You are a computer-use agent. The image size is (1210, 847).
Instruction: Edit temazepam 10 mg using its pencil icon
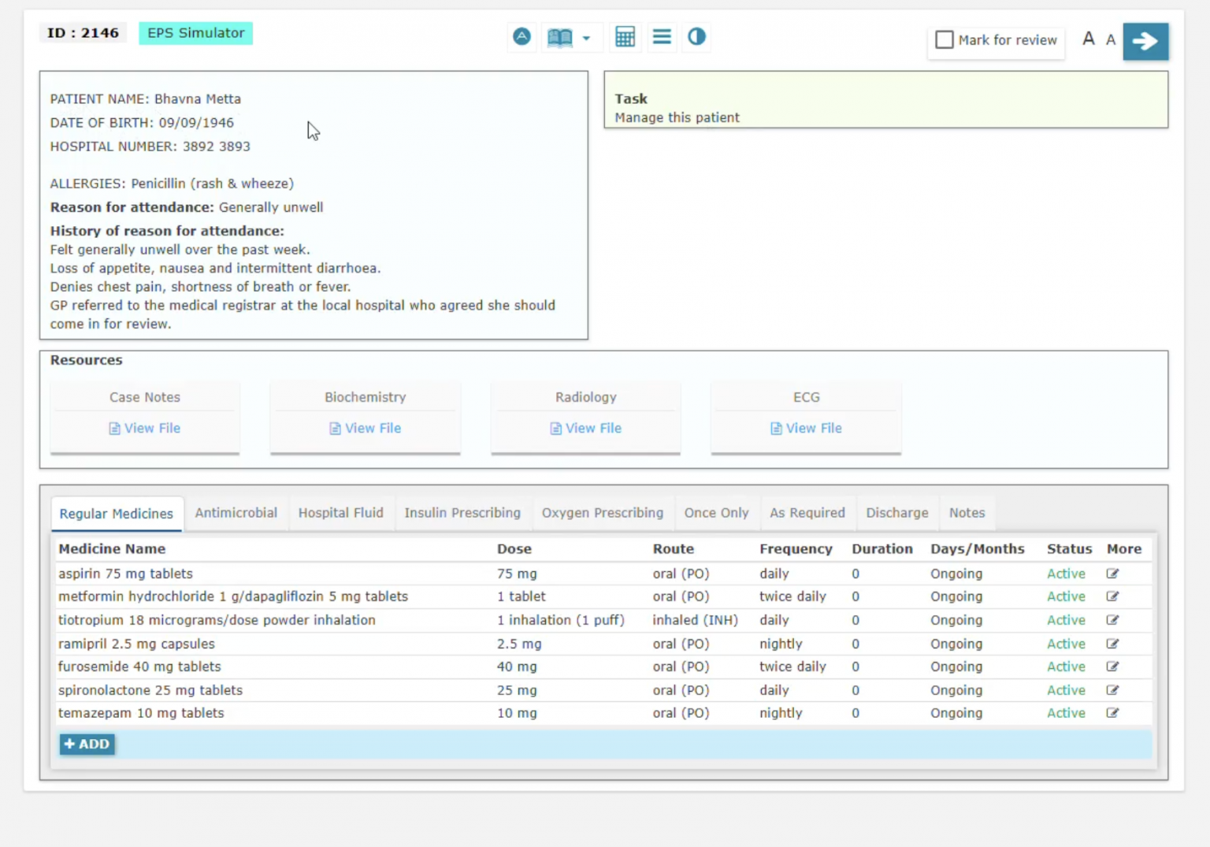[x=1112, y=713]
